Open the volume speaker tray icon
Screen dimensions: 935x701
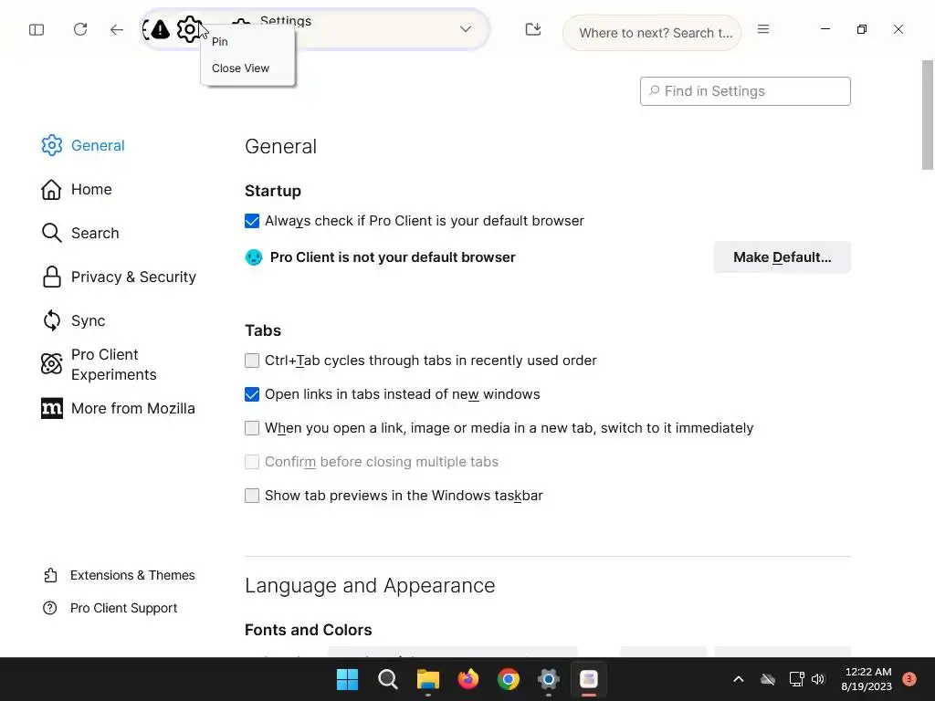[x=817, y=679]
